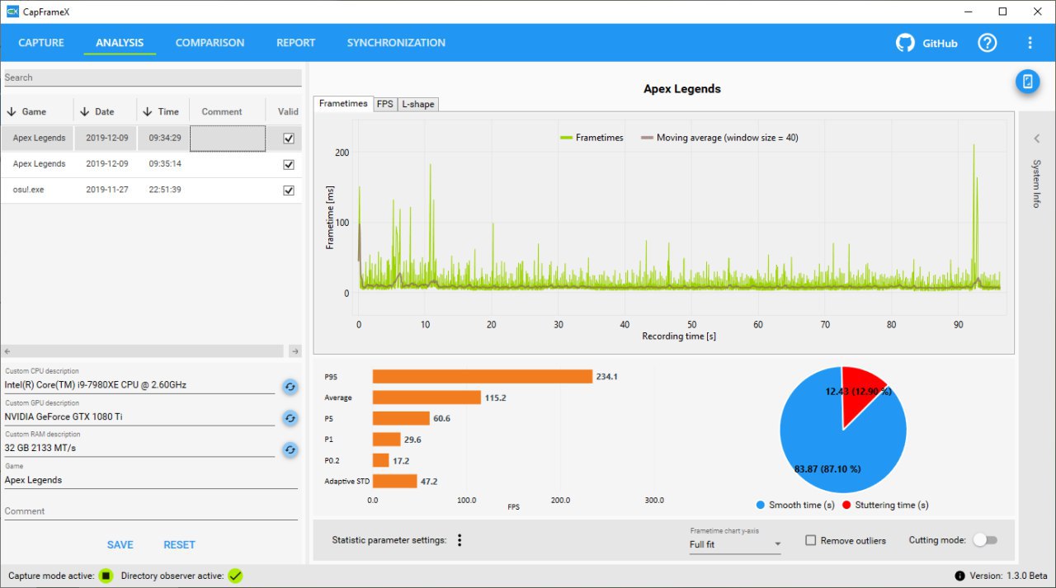Select the Frametimes chart tab
The height and width of the screenshot is (588, 1056).
click(343, 104)
